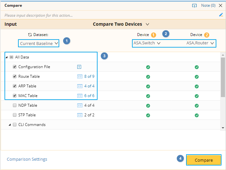Screen dimensions: 226x170
Task: Click the ARP Table list icon
Action: [x=80, y=86]
